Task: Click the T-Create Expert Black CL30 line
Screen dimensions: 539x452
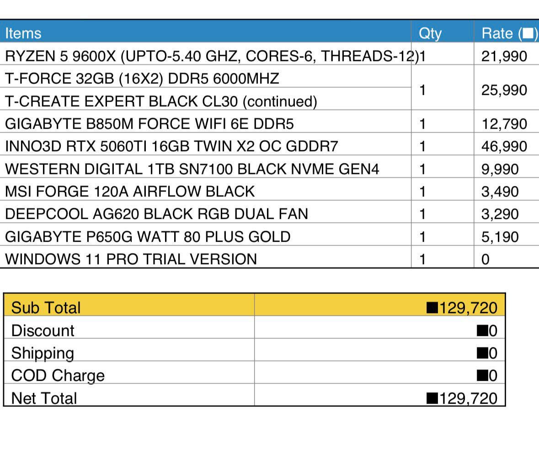Action: 161,101
